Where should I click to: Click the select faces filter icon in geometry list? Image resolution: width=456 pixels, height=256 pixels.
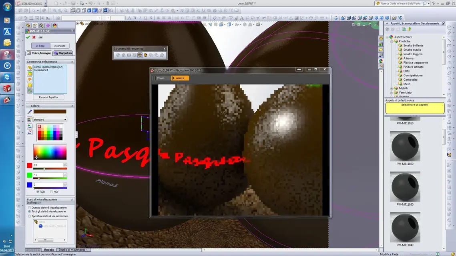30,74
